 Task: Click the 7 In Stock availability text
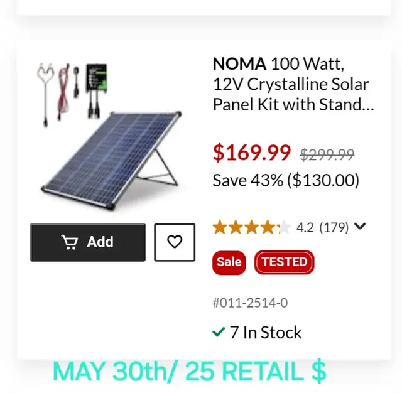pyautogui.click(x=266, y=333)
